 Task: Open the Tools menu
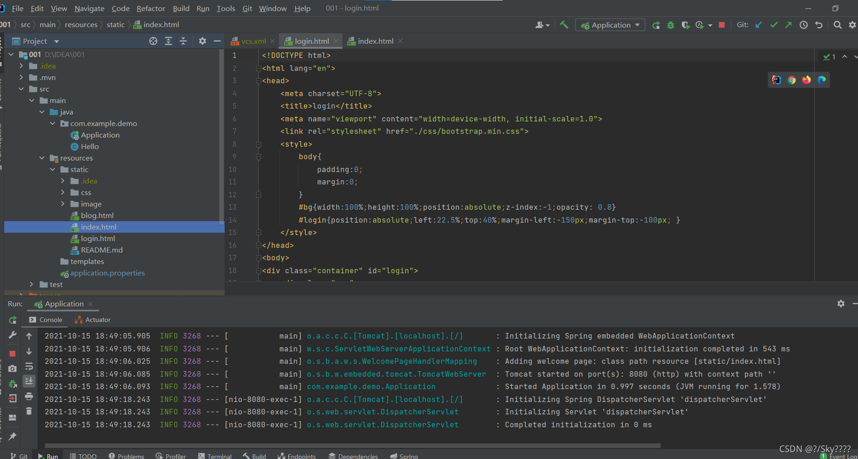[x=226, y=8]
